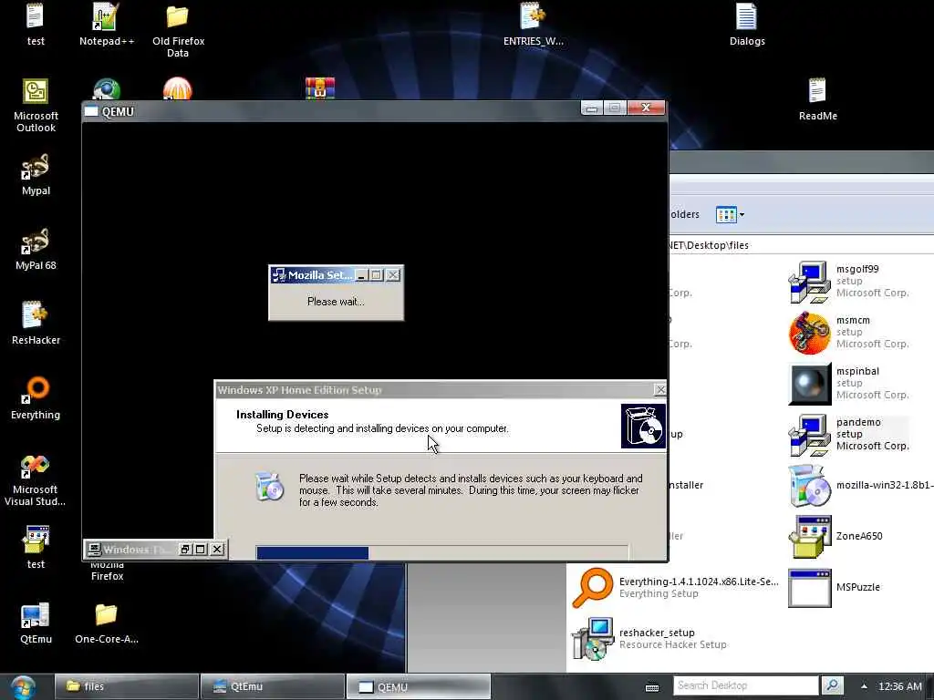Open the test installer icon above QtEmu

tap(36, 548)
